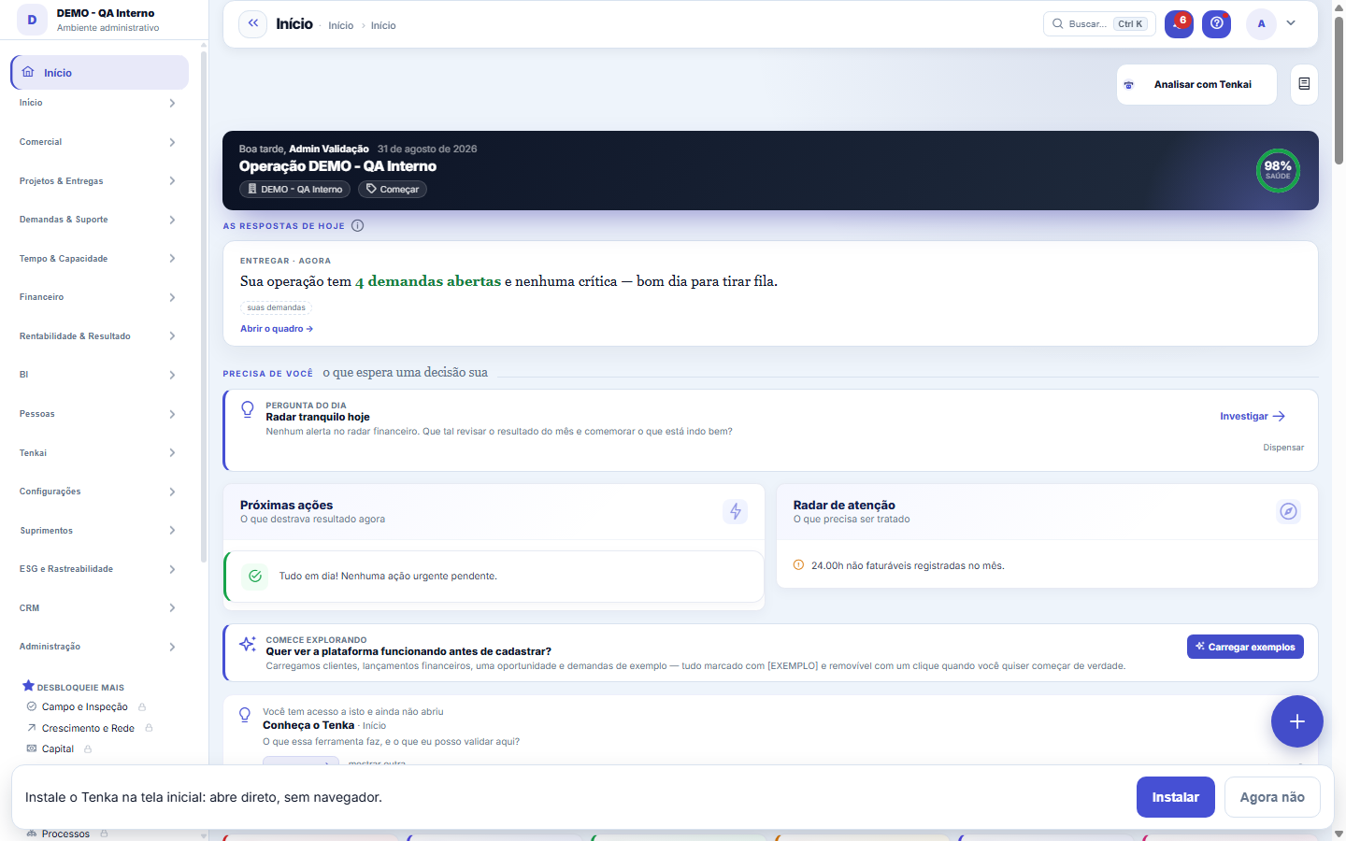Image resolution: width=1346 pixels, height=841 pixels.
Task: Open the notifications bell showing 6
Action: (1179, 24)
